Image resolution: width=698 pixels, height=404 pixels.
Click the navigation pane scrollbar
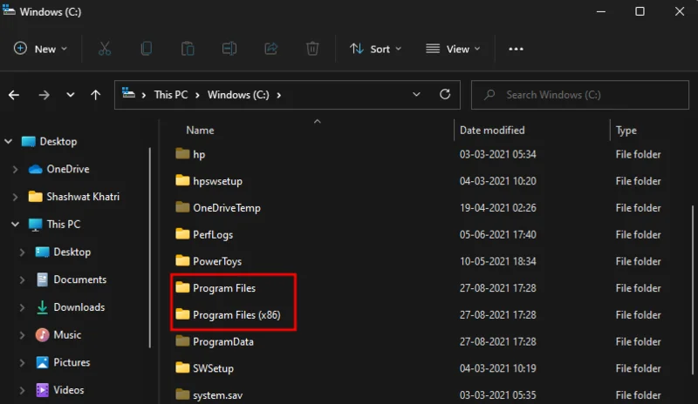[x=149, y=247]
